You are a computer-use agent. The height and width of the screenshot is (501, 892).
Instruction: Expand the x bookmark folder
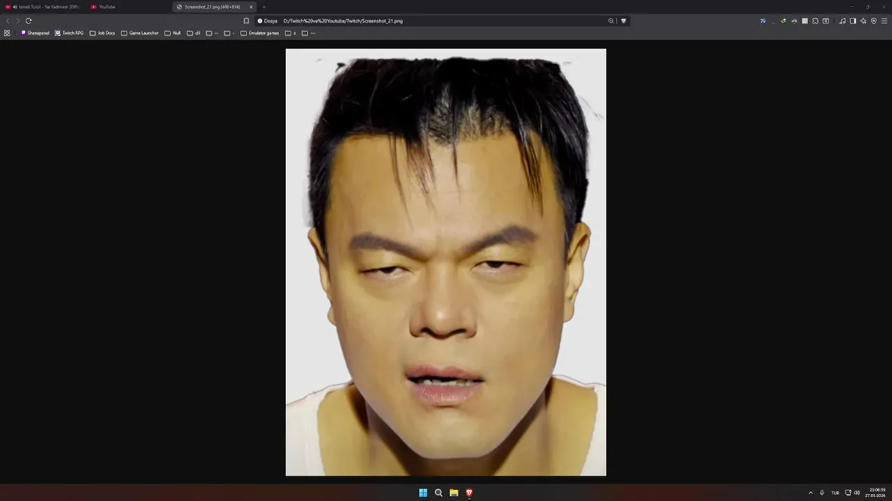tap(291, 33)
